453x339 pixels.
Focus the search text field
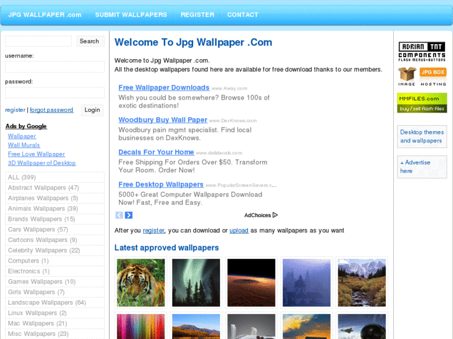coord(38,41)
